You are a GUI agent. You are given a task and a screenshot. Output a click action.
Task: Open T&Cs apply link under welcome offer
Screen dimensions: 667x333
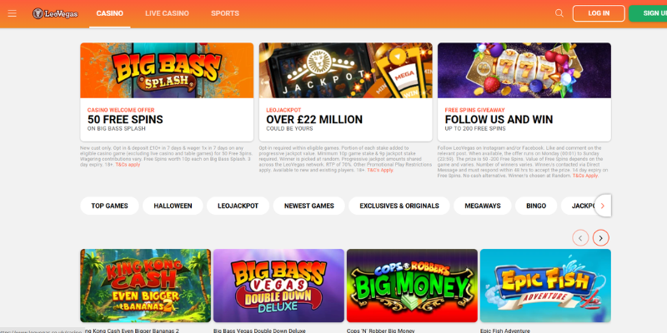(x=128, y=165)
